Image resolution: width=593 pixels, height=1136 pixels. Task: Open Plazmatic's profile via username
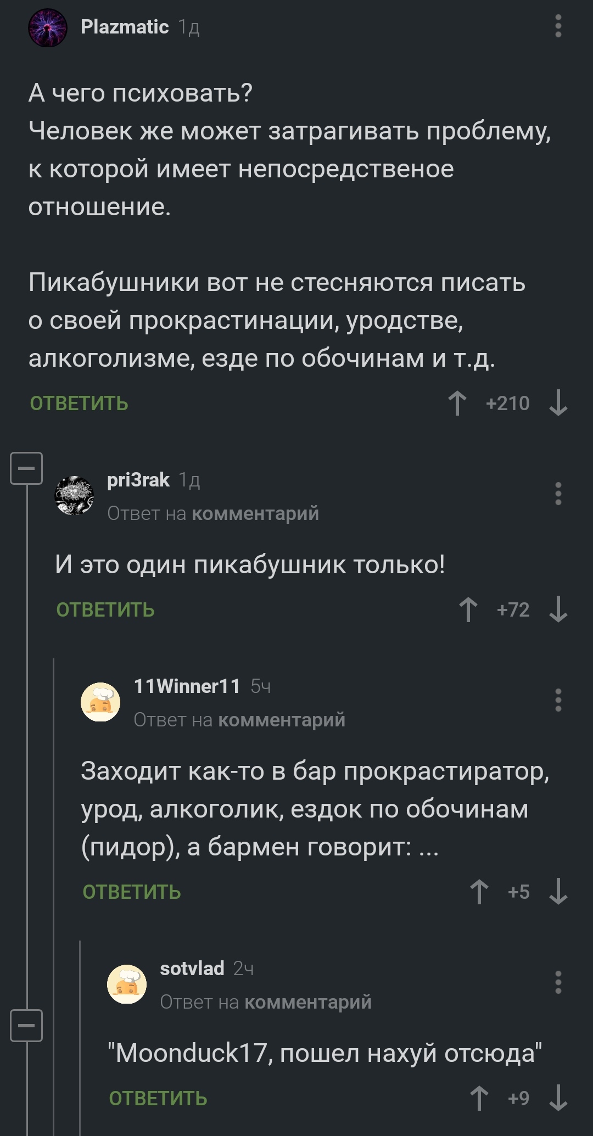tap(125, 27)
